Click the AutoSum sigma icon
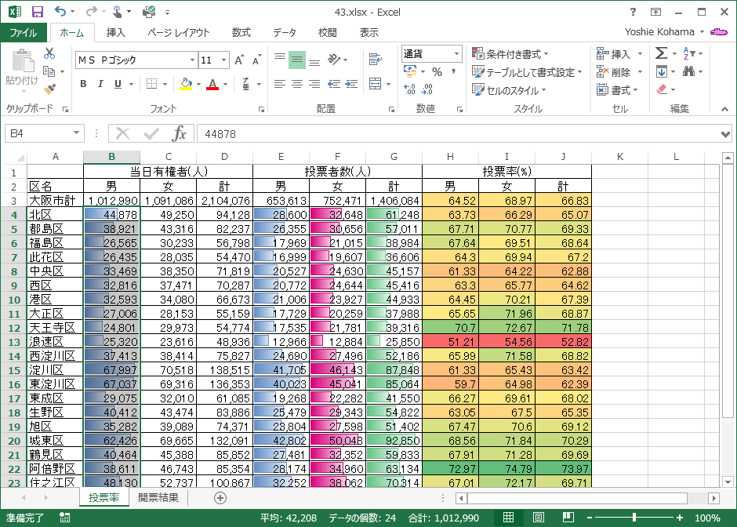 click(x=661, y=53)
